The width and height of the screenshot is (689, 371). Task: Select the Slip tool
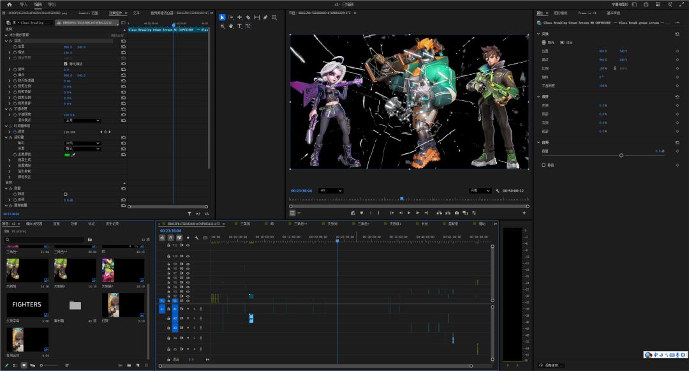[x=256, y=18]
